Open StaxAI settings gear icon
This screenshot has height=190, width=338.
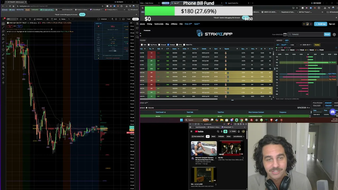[x=334, y=34]
